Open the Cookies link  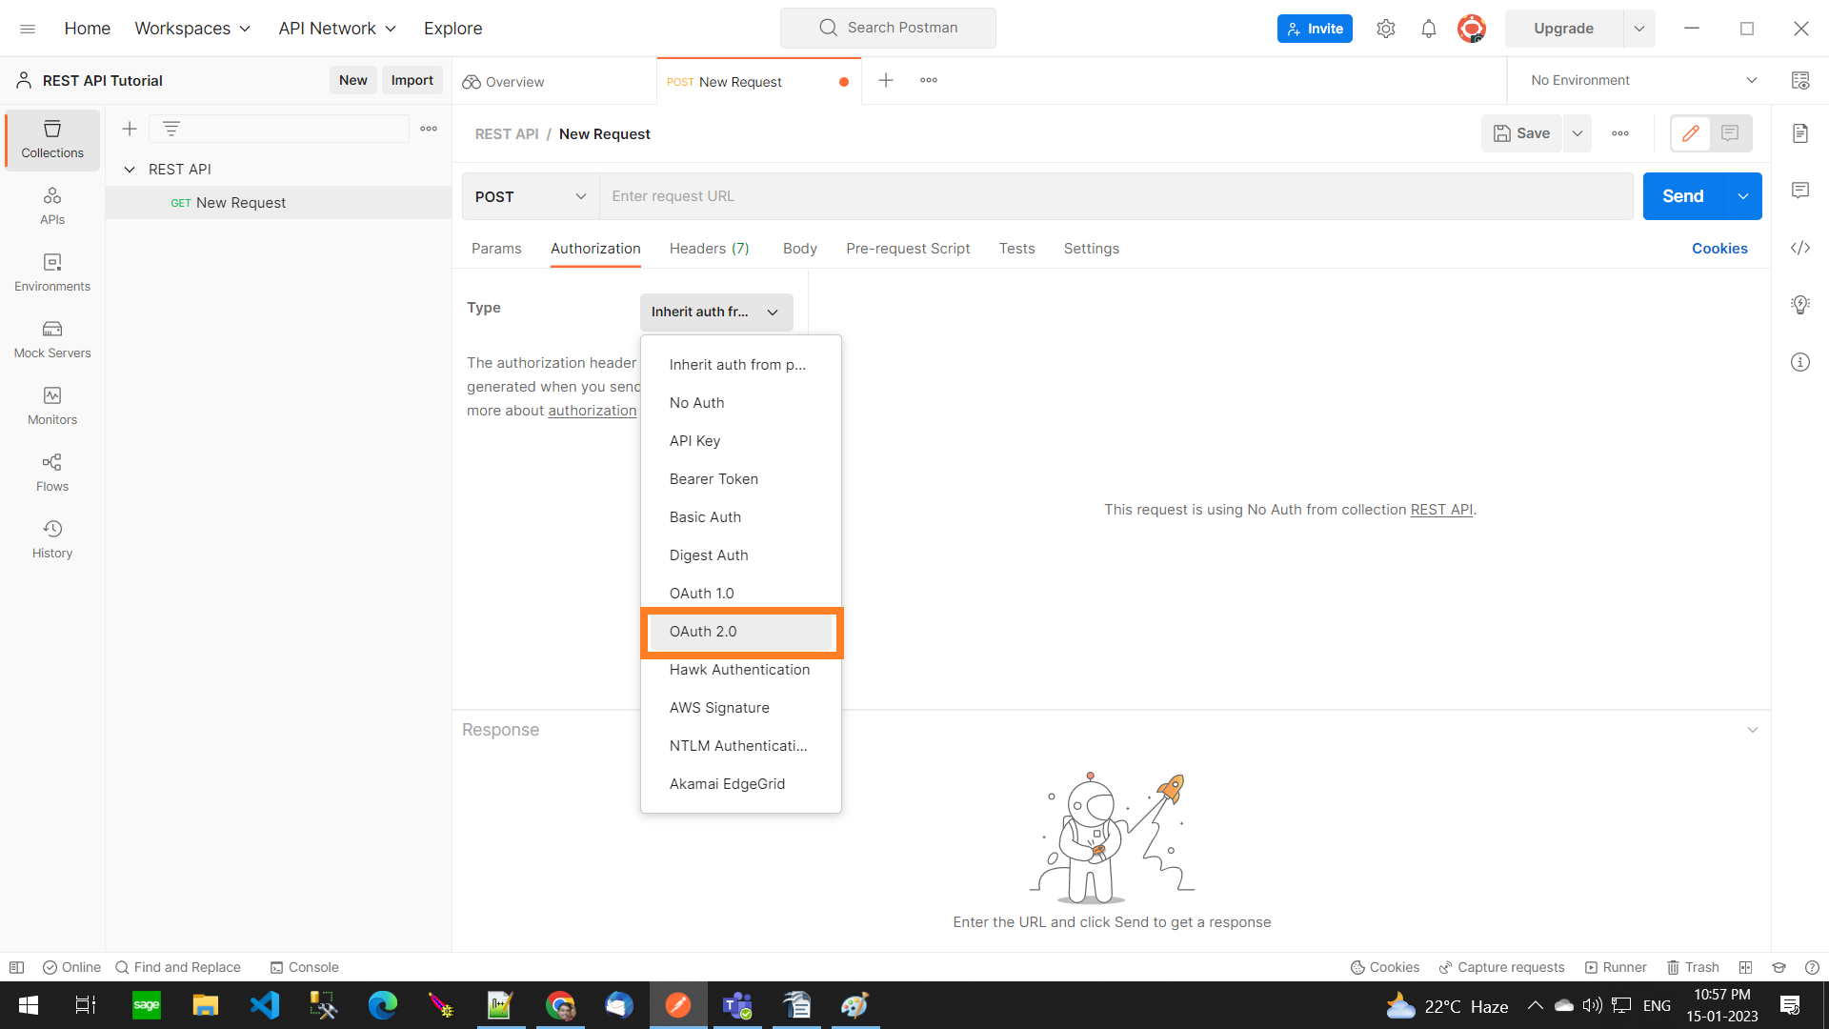tap(1719, 249)
